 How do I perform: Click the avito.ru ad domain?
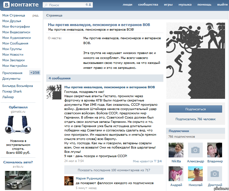pyautogui.click(x=18, y=167)
